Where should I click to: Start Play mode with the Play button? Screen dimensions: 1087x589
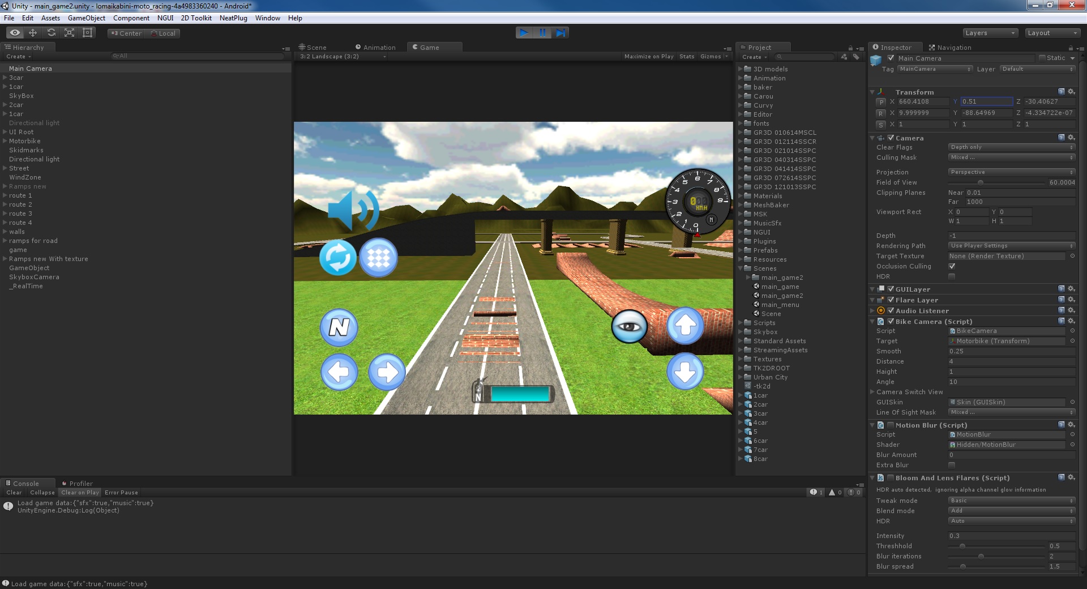(x=524, y=33)
